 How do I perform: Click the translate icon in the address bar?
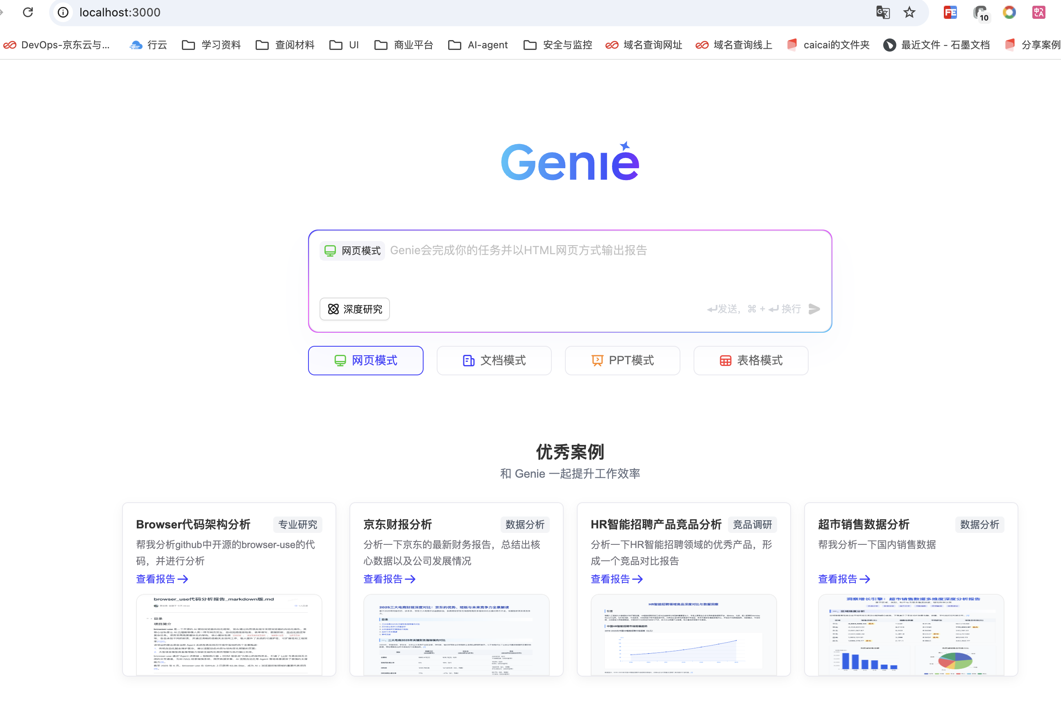coord(882,12)
